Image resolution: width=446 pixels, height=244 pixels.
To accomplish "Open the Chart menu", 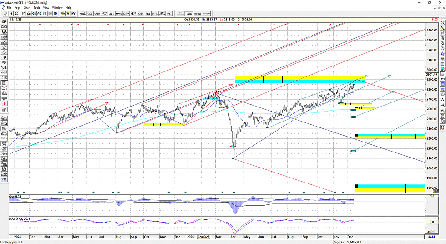I will tap(27, 8).
